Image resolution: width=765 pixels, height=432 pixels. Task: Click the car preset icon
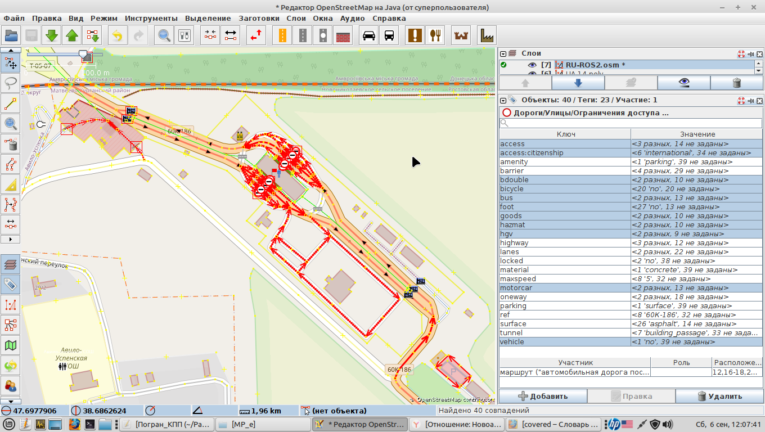369,35
